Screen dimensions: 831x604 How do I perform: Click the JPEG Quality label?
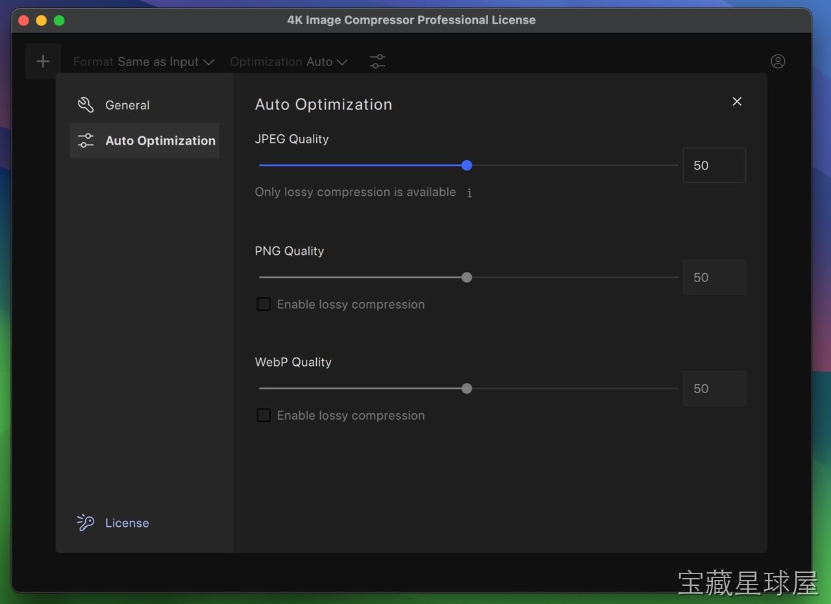click(291, 139)
